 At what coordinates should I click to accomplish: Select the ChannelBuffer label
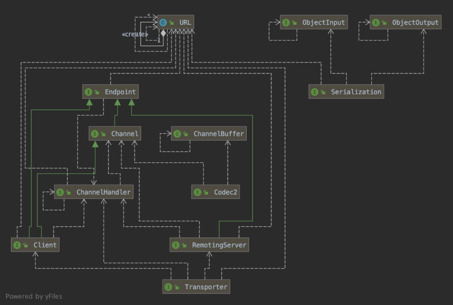pos(219,134)
